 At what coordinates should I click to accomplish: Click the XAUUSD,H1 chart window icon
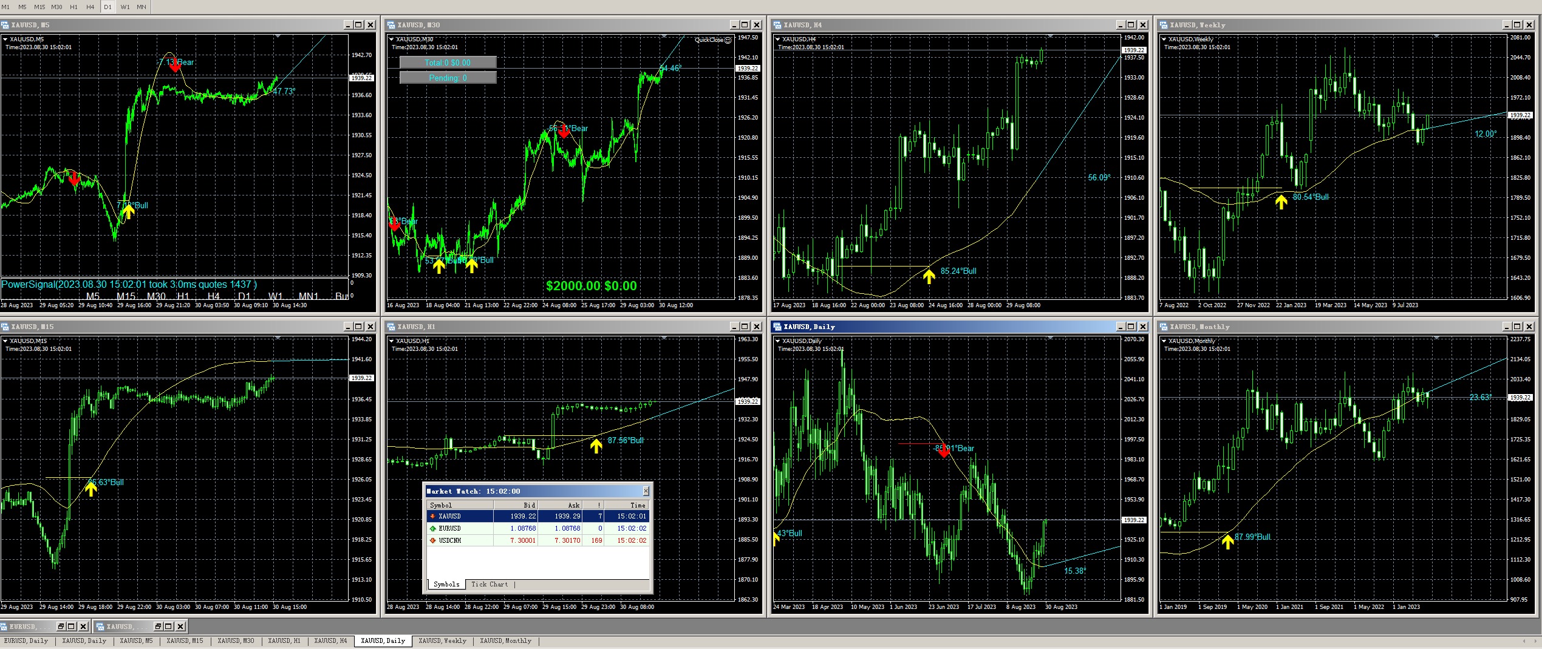pos(391,327)
